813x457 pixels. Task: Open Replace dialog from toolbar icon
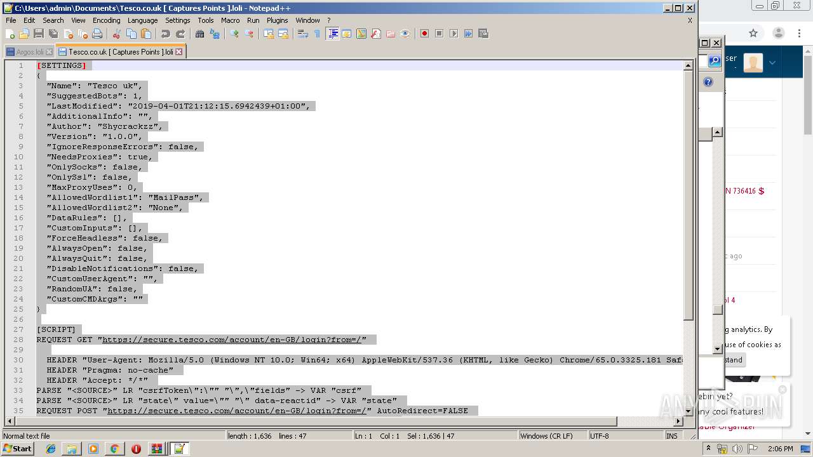215,34
